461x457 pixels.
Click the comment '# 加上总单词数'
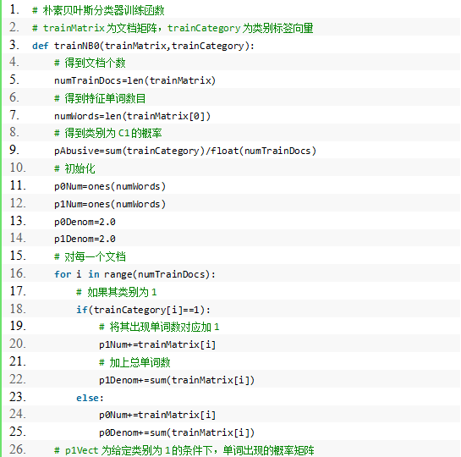[x=134, y=362]
